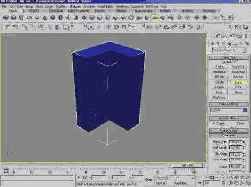Select the Lights category icon in Create panel
251x187 pixels.
[224, 44]
